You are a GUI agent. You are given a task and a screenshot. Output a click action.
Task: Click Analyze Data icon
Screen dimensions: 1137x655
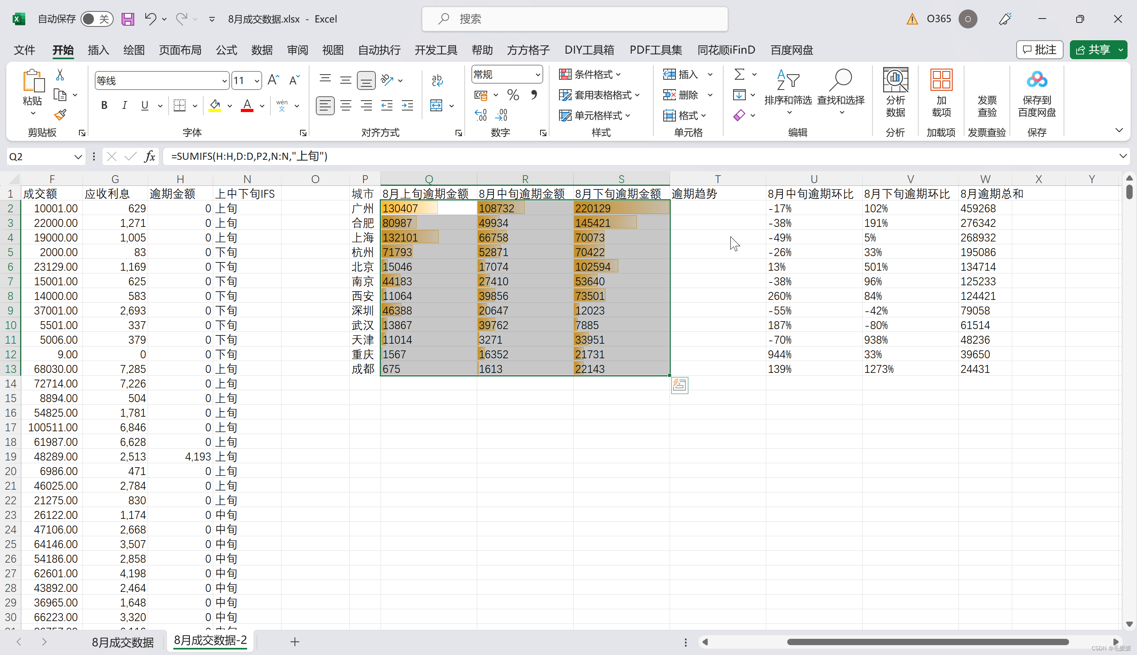point(895,93)
